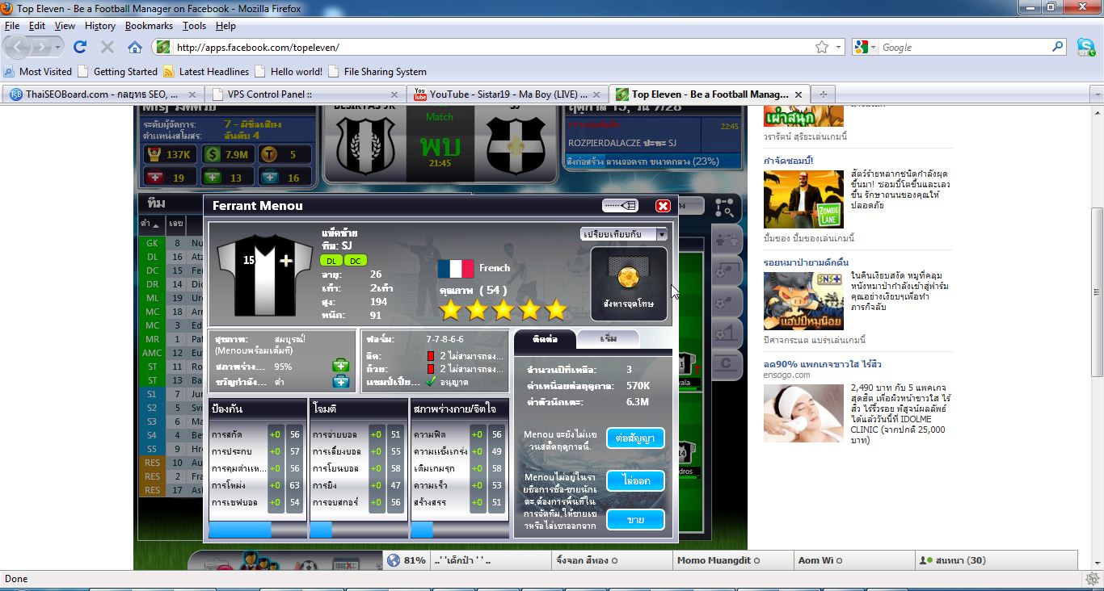Click the Zombie Lane ad thumbnail
The height and width of the screenshot is (591, 1104).
[803, 199]
